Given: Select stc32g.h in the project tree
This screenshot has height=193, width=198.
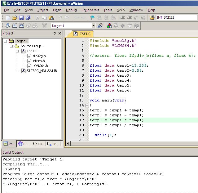Looking at the screenshot, I should (x=39, y=56).
